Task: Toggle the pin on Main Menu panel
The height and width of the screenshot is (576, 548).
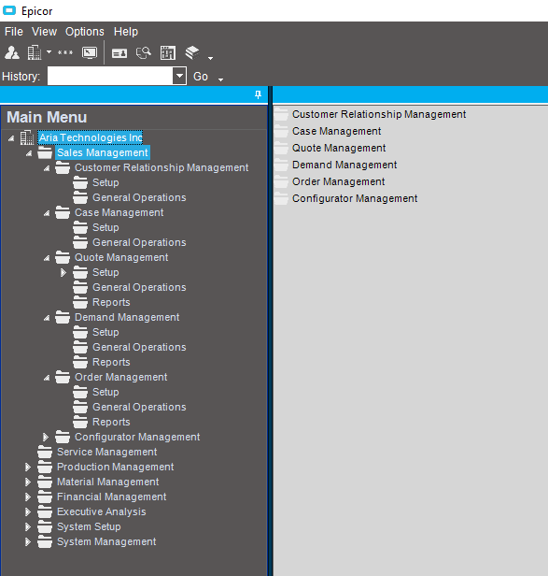Action: 258,94
